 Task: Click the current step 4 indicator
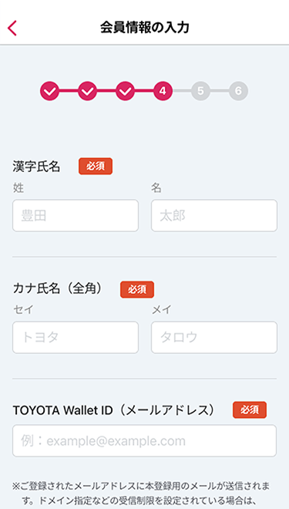tap(163, 91)
